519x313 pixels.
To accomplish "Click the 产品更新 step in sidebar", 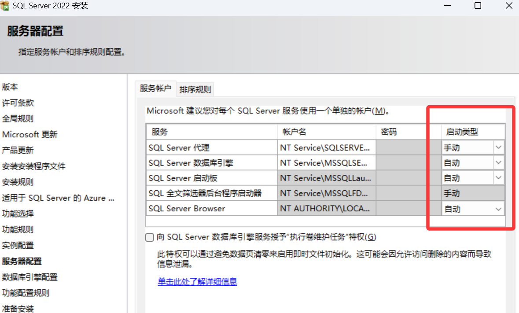I will coord(18,150).
